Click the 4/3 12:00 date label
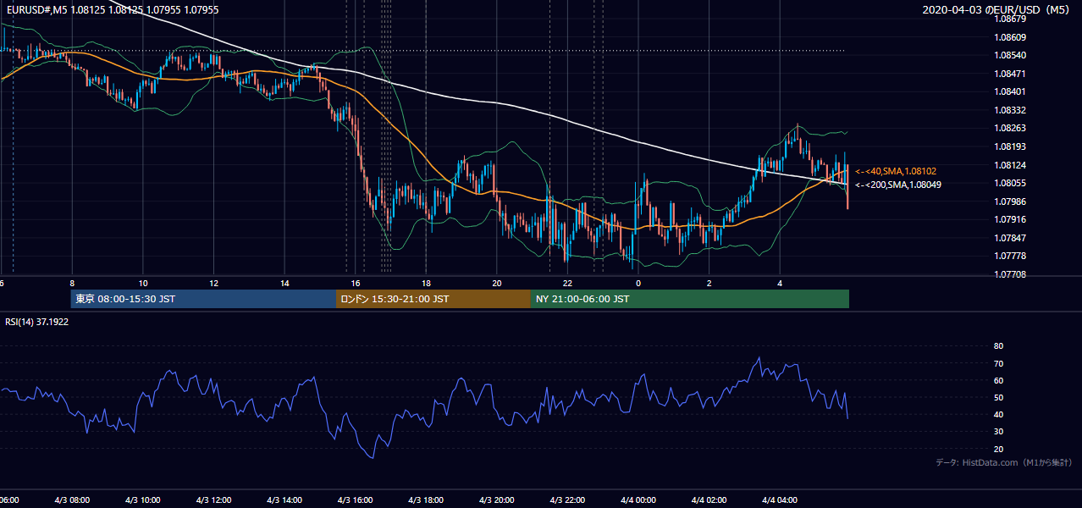This screenshot has height=508, width=1082. (x=213, y=500)
